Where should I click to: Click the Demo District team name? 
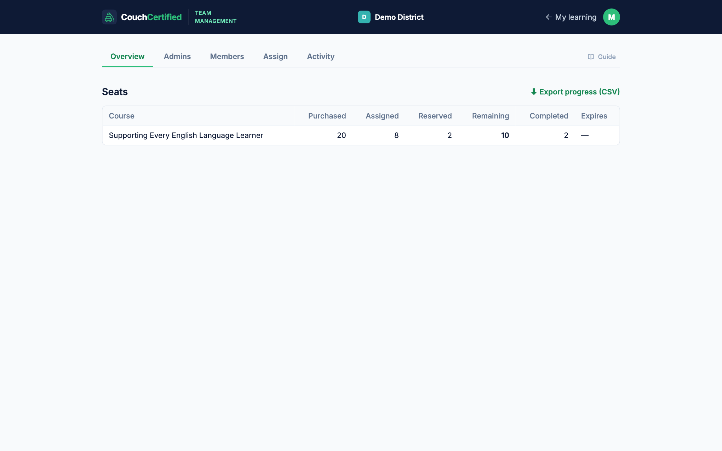pyautogui.click(x=399, y=17)
